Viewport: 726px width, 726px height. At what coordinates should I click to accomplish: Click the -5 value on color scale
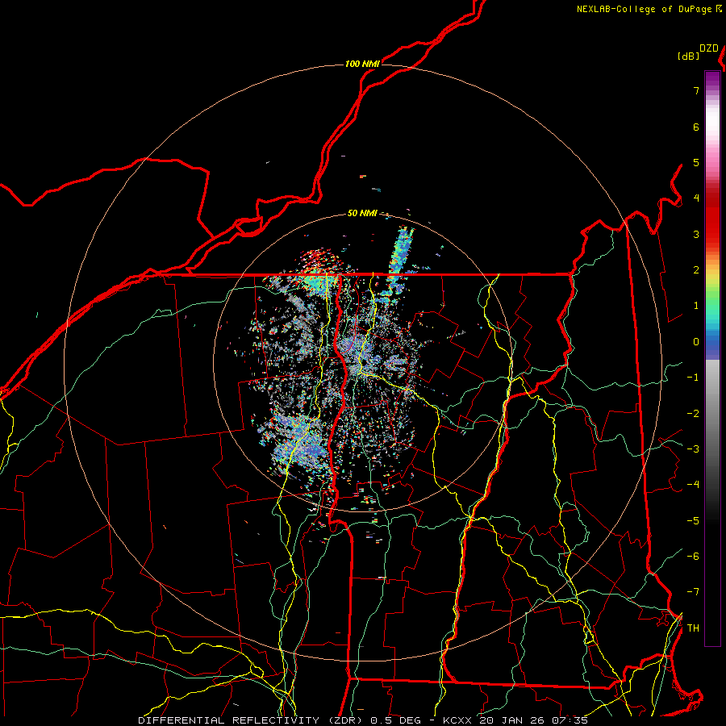tap(693, 521)
